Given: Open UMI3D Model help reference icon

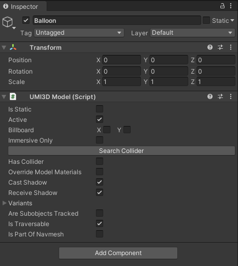Looking at the screenshot, I should click(x=210, y=96).
